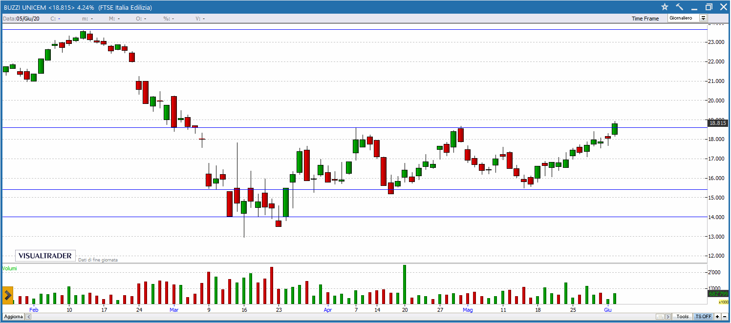
Task: Click the 2'000 volume axis label
Action: [x=715, y=272]
